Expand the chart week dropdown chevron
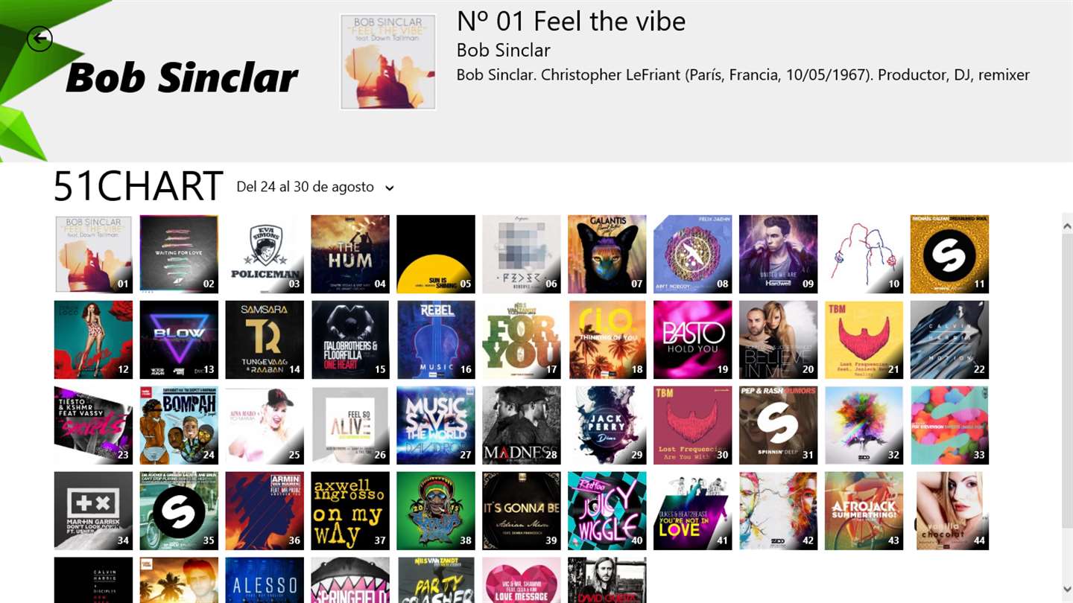 389,188
